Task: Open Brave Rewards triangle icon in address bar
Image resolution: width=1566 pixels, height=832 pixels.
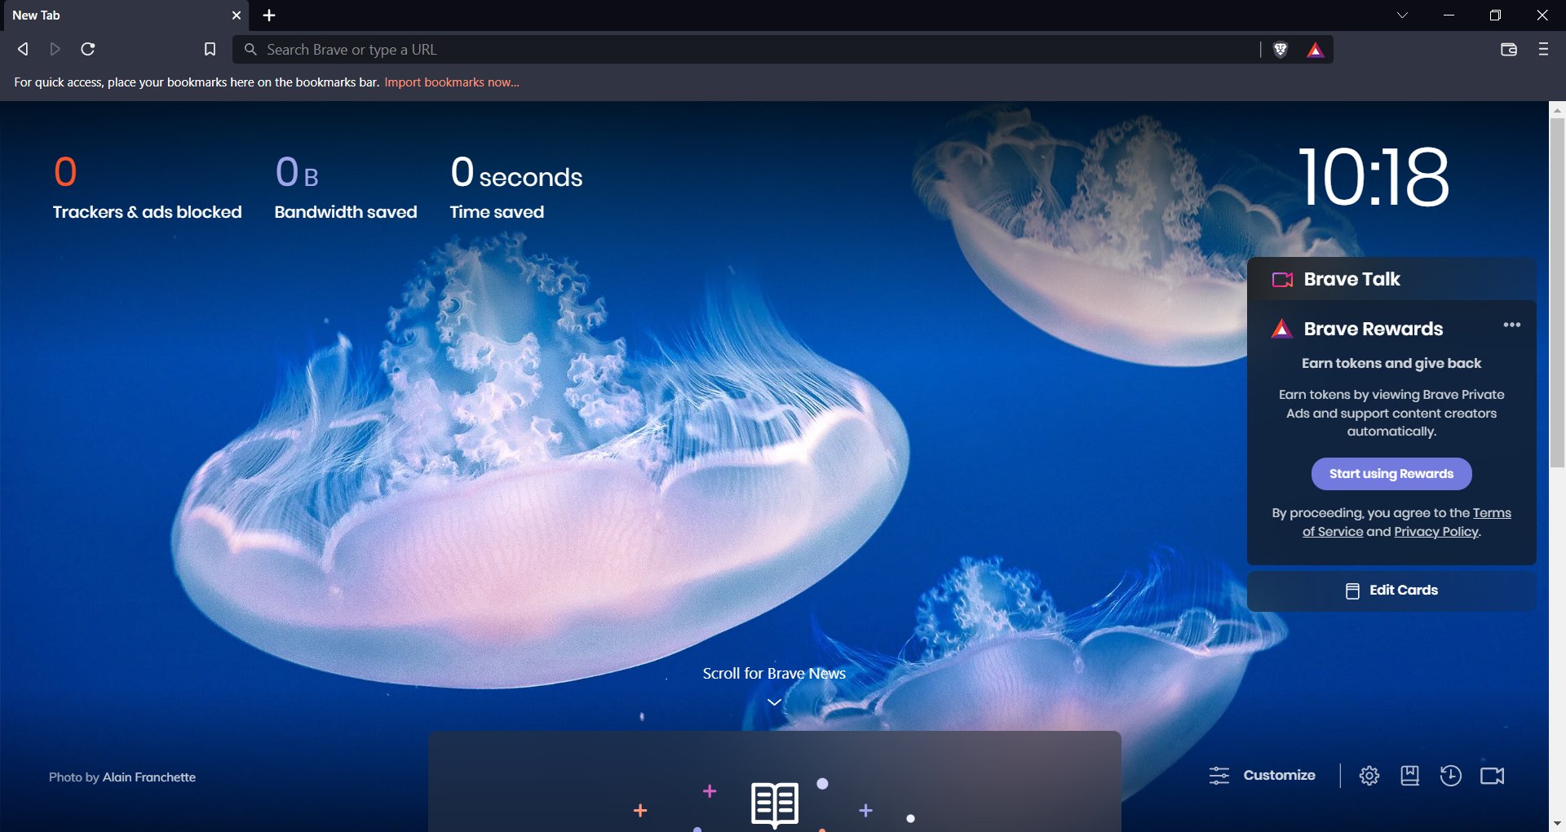Action: (x=1315, y=50)
